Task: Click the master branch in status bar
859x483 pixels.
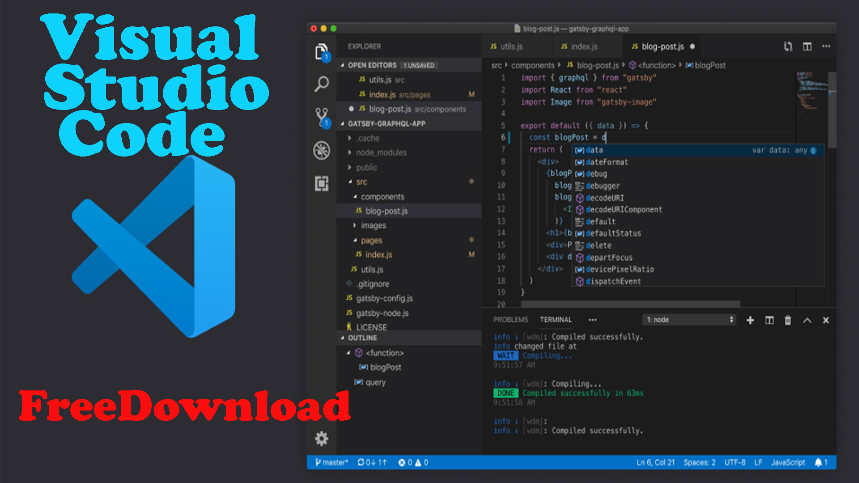Action: pyautogui.click(x=332, y=462)
